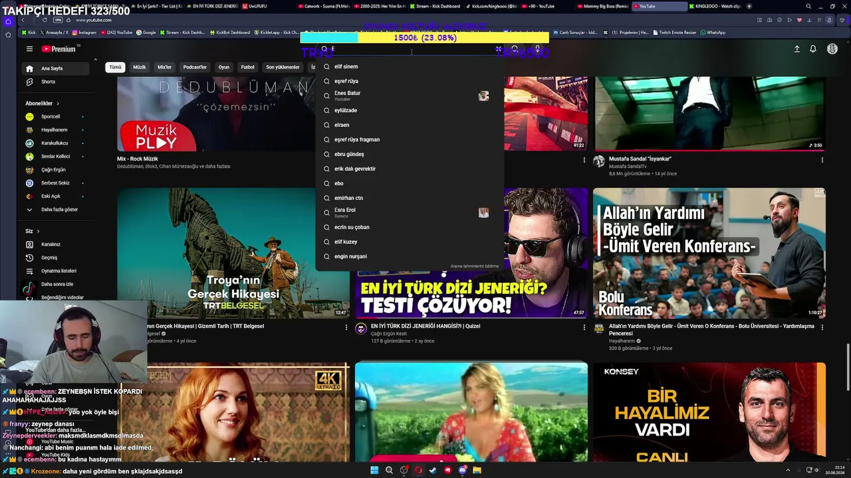Image resolution: width=851 pixels, height=478 pixels.
Task: Play the Troya'nın Gerçek Hikayesi thumbnail
Action: coord(233,253)
